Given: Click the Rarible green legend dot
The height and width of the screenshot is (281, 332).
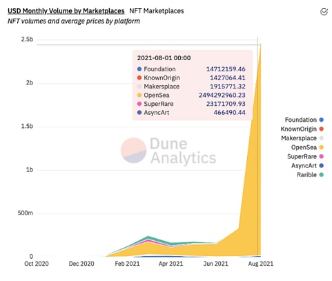Looking at the screenshot, I should [x=322, y=175].
